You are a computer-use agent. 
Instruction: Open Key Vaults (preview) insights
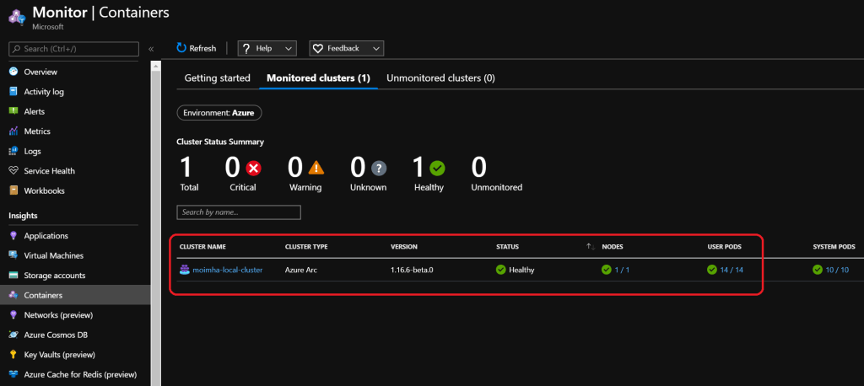click(x=59, y=355)
